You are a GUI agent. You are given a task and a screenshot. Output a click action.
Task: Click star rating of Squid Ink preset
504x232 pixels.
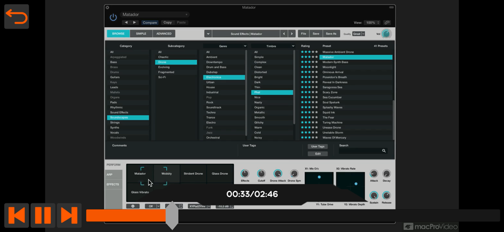point(309,112)
